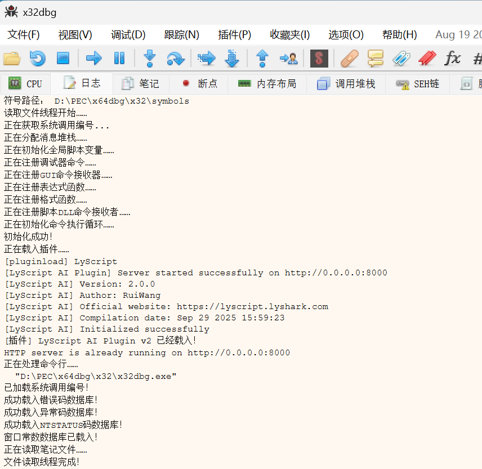Open functions fx icon

point(453,58)
